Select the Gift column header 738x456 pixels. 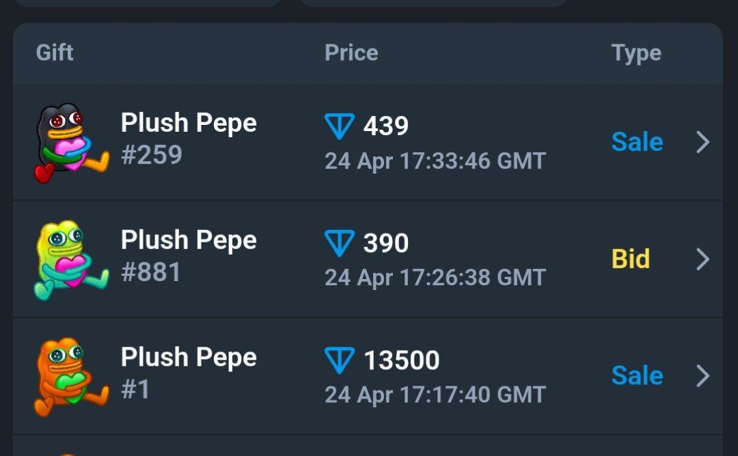[x=55, y=53]
